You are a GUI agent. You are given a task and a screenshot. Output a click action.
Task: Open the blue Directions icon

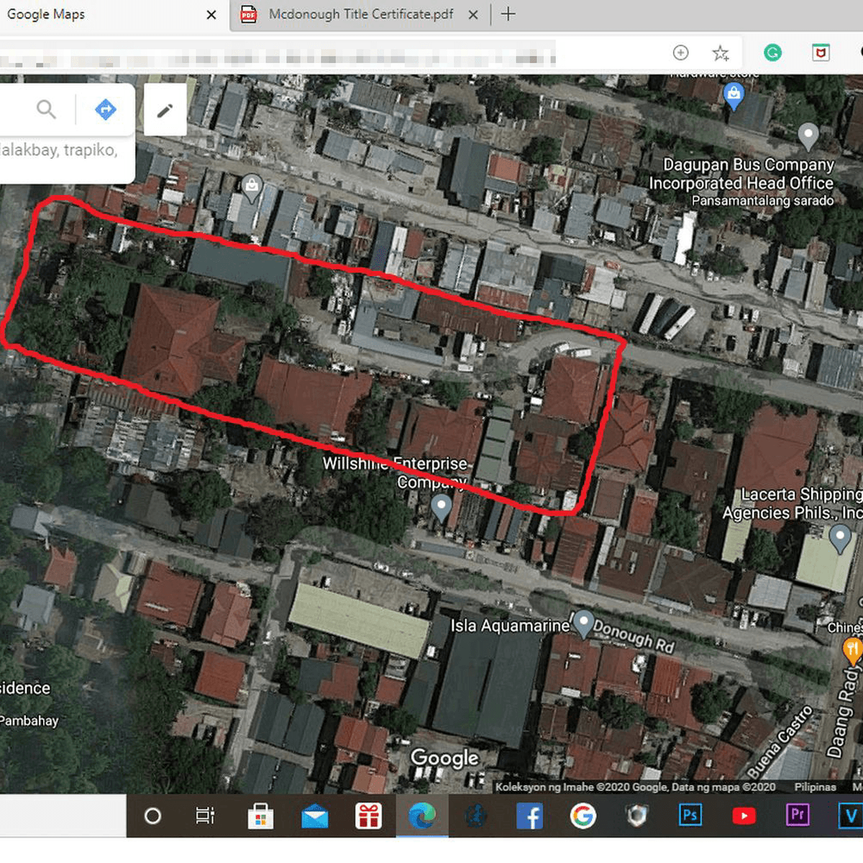pos(105,109)
